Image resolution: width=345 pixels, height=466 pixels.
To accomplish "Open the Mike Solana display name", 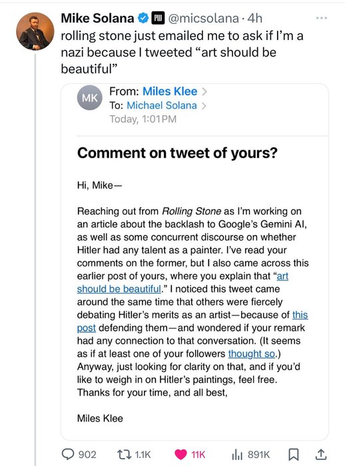I will 97,19.
